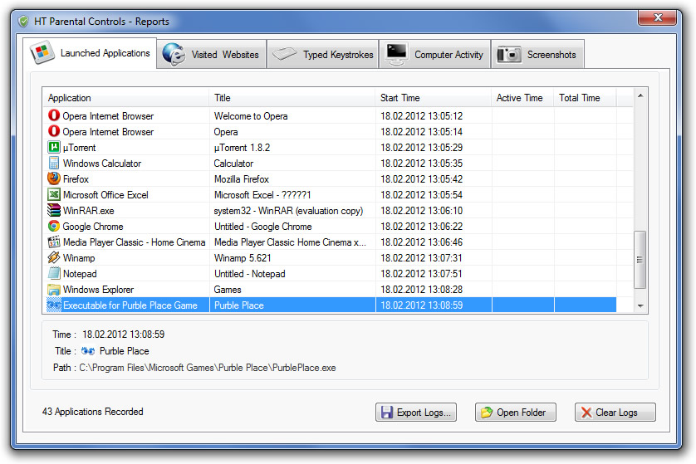Select the Google Chrome application name
696x464 pixels.
pos(93,227)
